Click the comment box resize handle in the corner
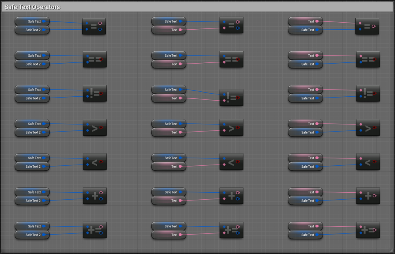Image resolution: width=395 pixels, height=254 pixels. tap(390, 249)
